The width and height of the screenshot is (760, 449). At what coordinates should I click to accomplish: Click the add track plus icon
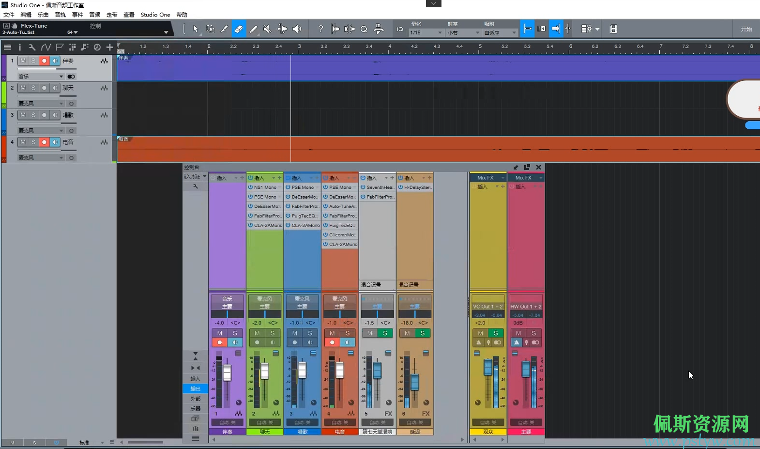click(x=110, y=47)
